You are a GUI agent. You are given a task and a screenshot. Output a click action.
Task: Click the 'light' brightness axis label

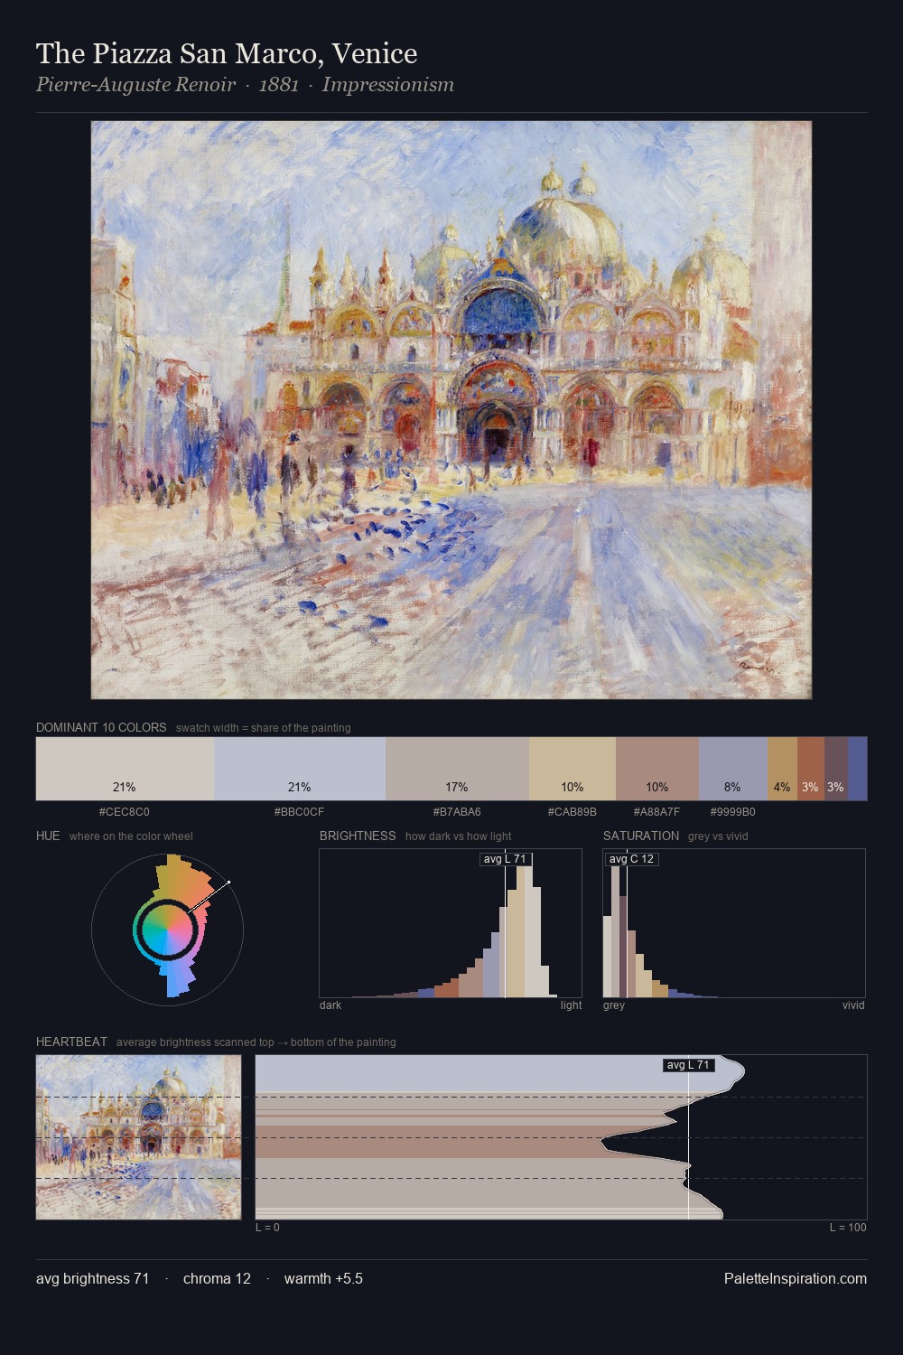[571, 1005]
